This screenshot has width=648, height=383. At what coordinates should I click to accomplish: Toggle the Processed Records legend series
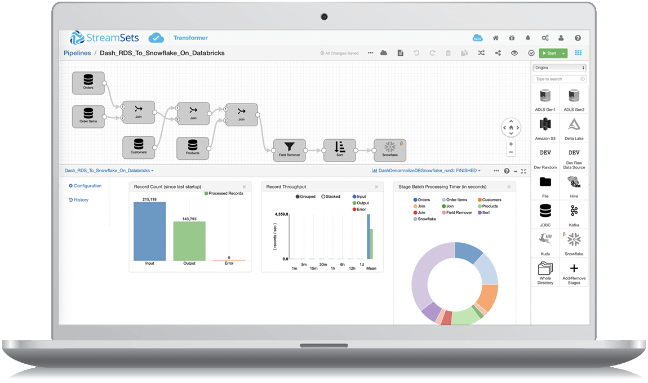tap(224, 193)
